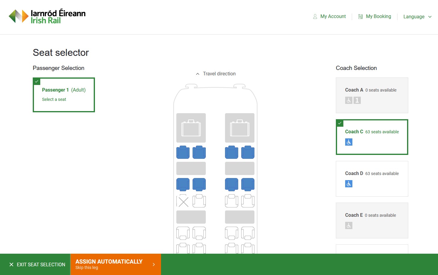Select the first blue seat in top-left row
The height and width of the screenshot is (275, 438).
click(183, 153)
